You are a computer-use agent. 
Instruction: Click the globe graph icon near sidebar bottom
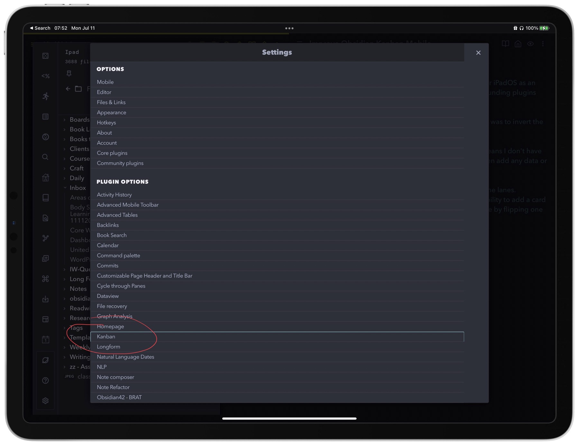46,360
